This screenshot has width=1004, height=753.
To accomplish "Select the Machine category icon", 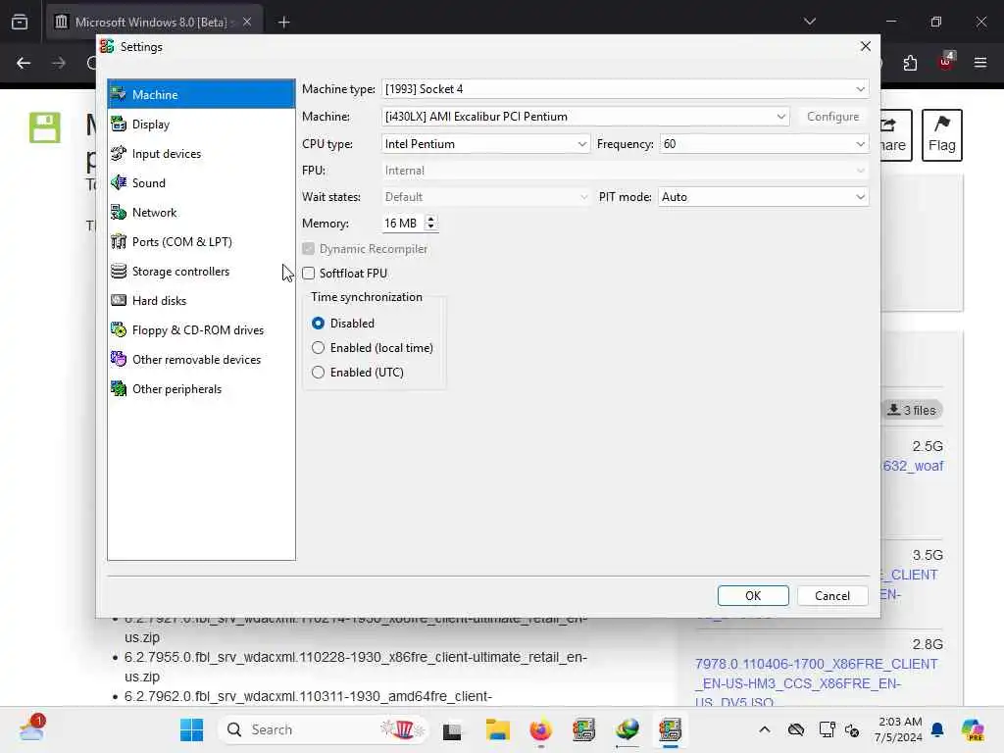I will click(x=119, y=95).
